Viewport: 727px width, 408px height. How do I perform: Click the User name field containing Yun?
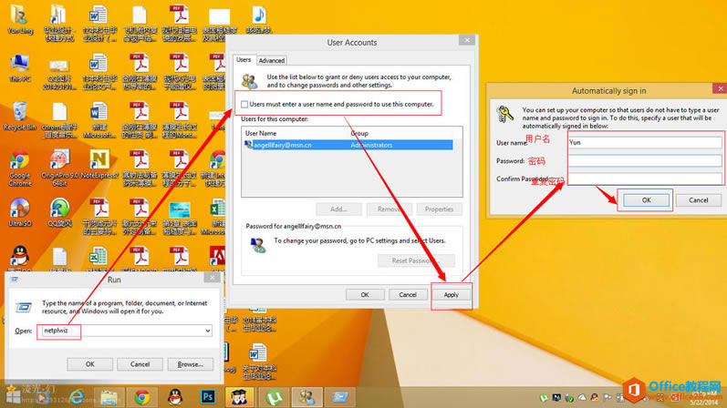(645, 142)
